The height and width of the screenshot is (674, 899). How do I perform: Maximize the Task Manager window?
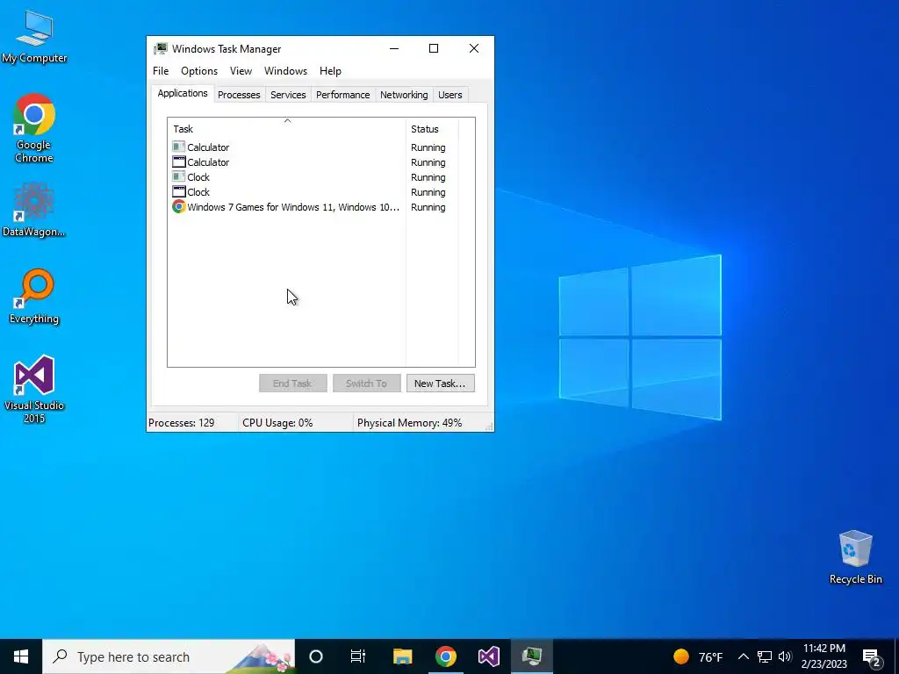tap(434, 49)
